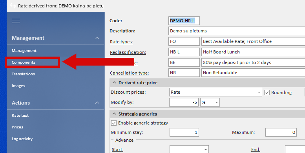Image resolution: width=305 pixels, height=153 pixels.
Task: Click the rate window title icon
Action: 13,5
